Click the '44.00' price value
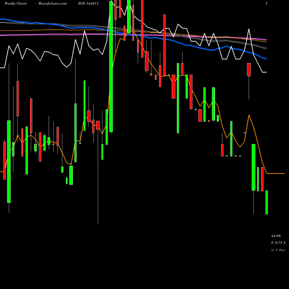This screenshot has height=289, width=289. [x=276, y=236]
